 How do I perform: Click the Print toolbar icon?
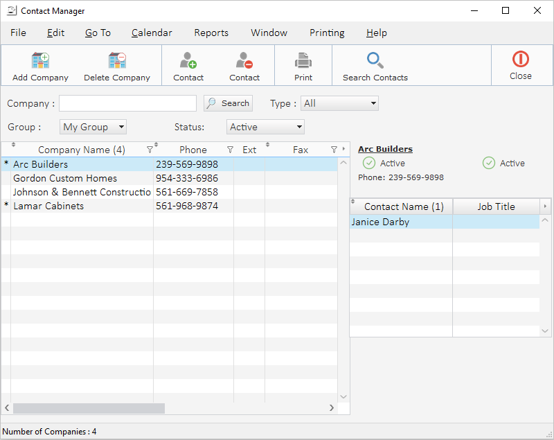(303, 60)
